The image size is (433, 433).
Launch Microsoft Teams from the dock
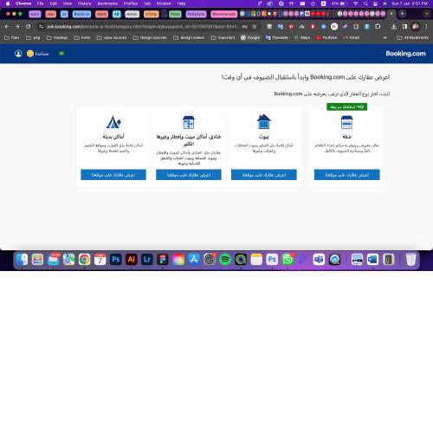[x=319, y=260]
